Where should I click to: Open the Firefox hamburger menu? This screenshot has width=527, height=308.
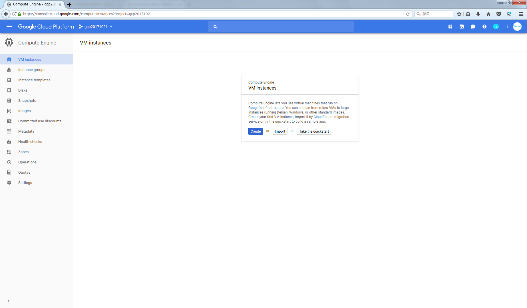pyautogui.click(x=521, y=14)
